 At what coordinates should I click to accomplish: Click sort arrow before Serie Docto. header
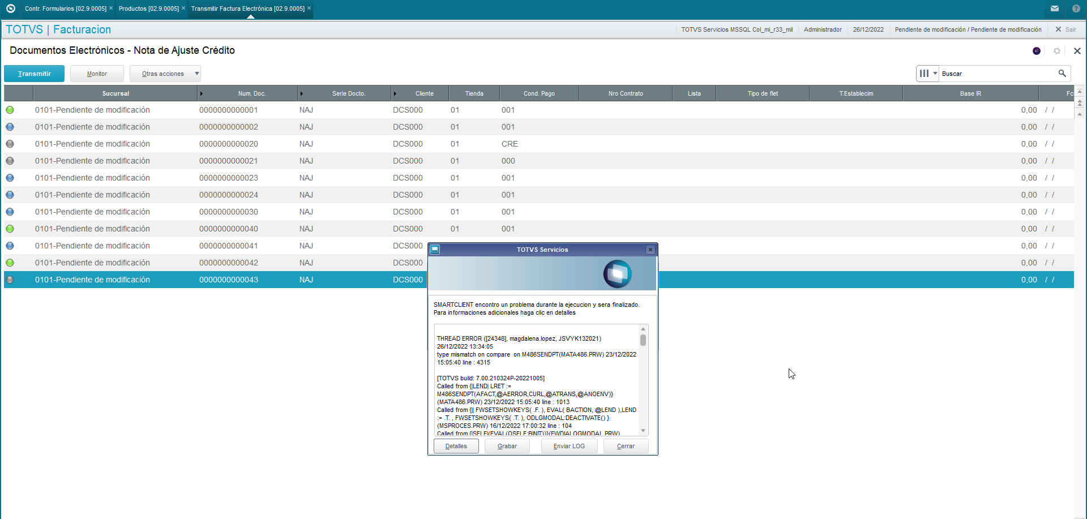(301, 93)
